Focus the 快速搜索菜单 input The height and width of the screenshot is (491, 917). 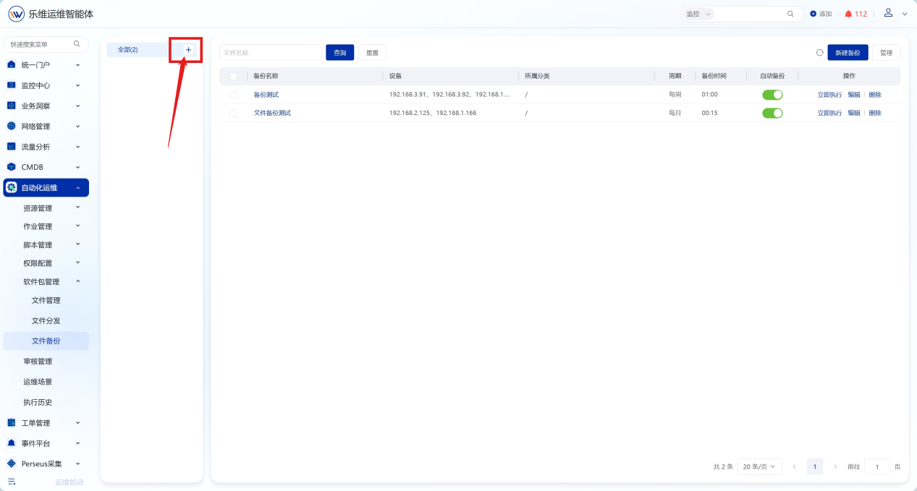46,44
